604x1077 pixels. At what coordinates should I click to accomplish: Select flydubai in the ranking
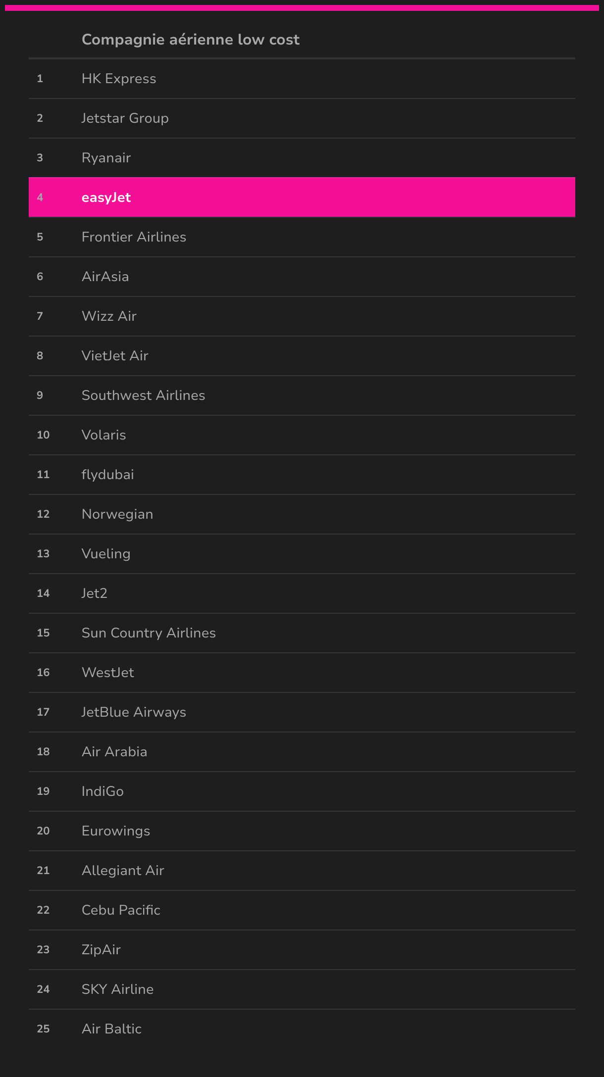click(x=302, y=475)
